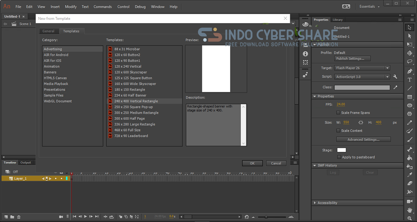This screenshot has width=417, height=222.
Task: Select the Selection arrow tool
Action: 410,27
